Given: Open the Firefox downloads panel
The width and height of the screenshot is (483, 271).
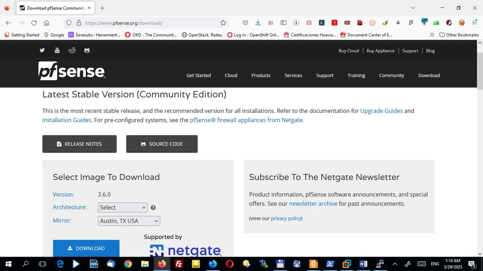Looking at the screenshot, I should (x=258, y=23).
